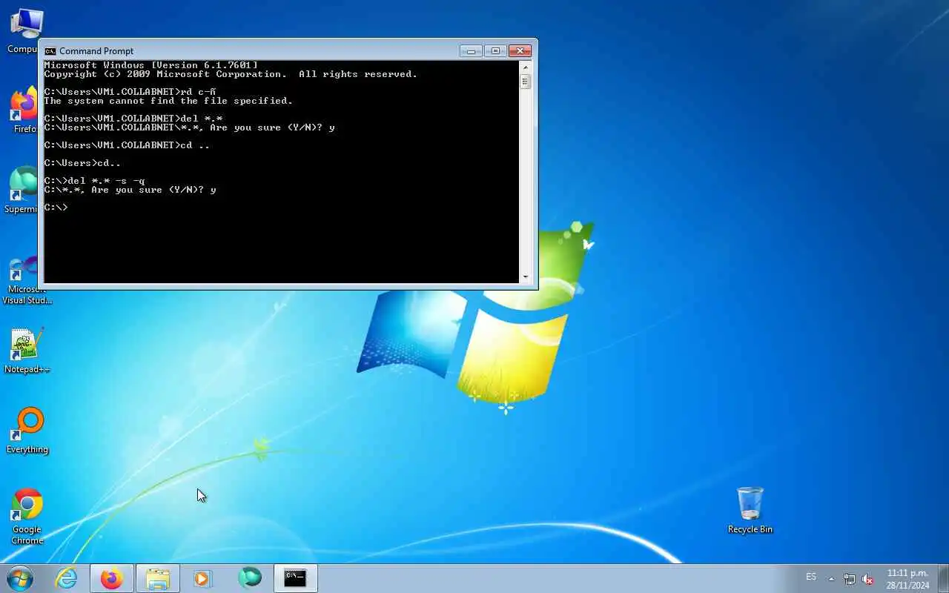Open the muted volume tray icon
This screenshot has width=949, height=593.
pyautogui.click(x=867, y=579)
